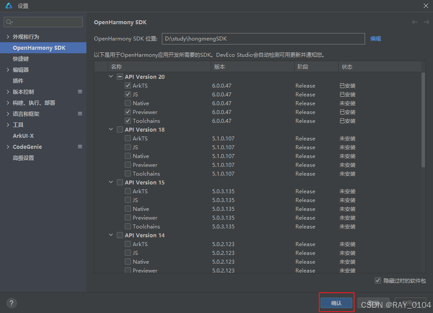Select the API Version 20 label
The height and width of the screenshot is (313, 433).
[x=145, y=77]
